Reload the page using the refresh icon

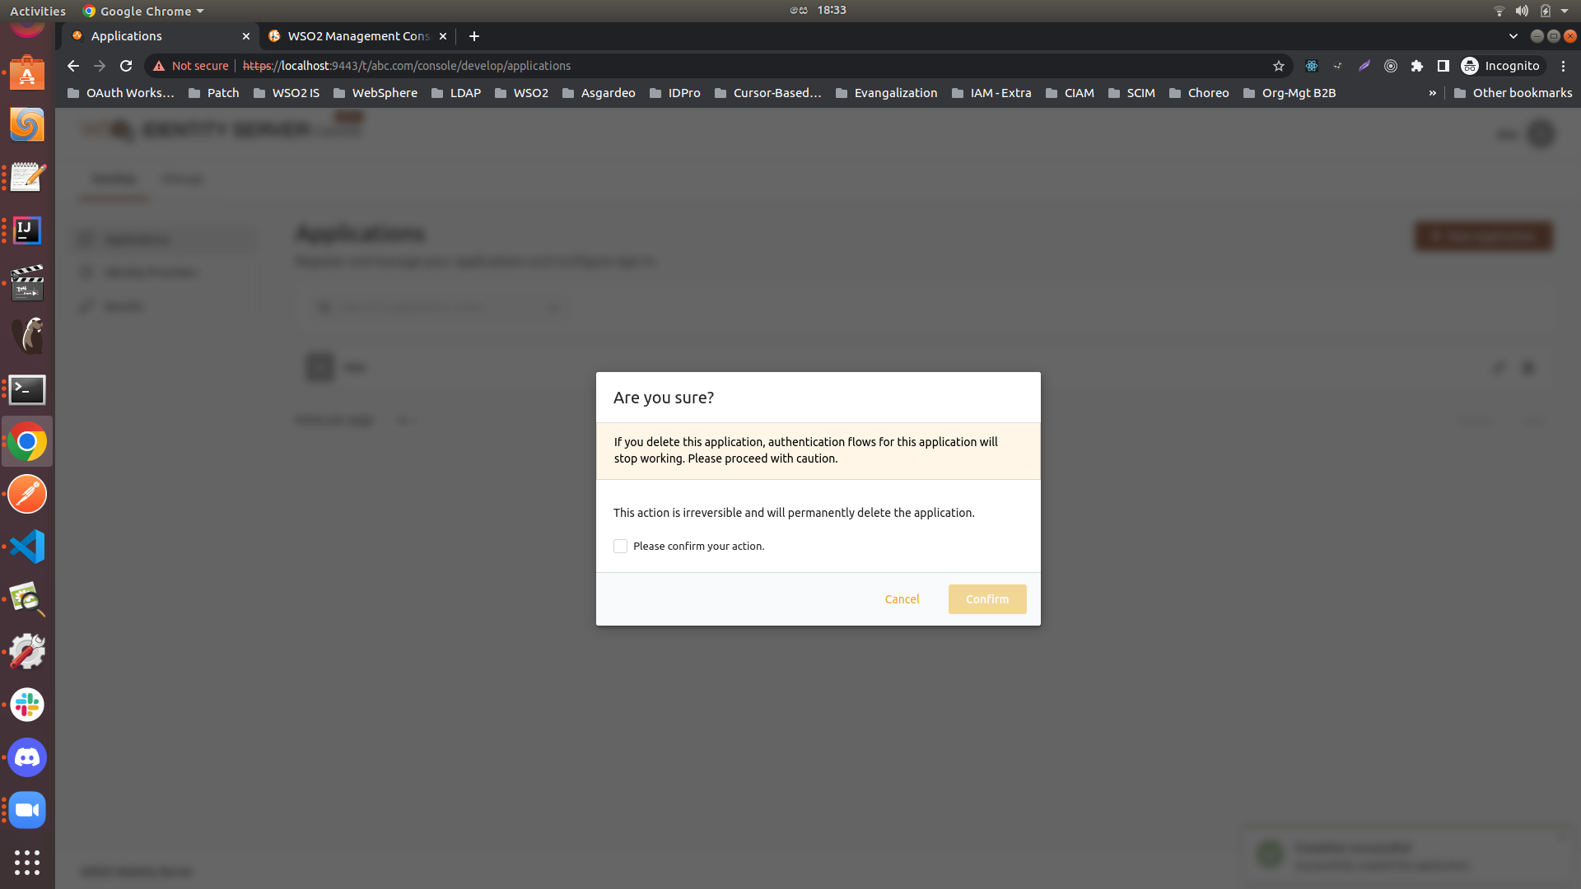click(x=125, y=66)
